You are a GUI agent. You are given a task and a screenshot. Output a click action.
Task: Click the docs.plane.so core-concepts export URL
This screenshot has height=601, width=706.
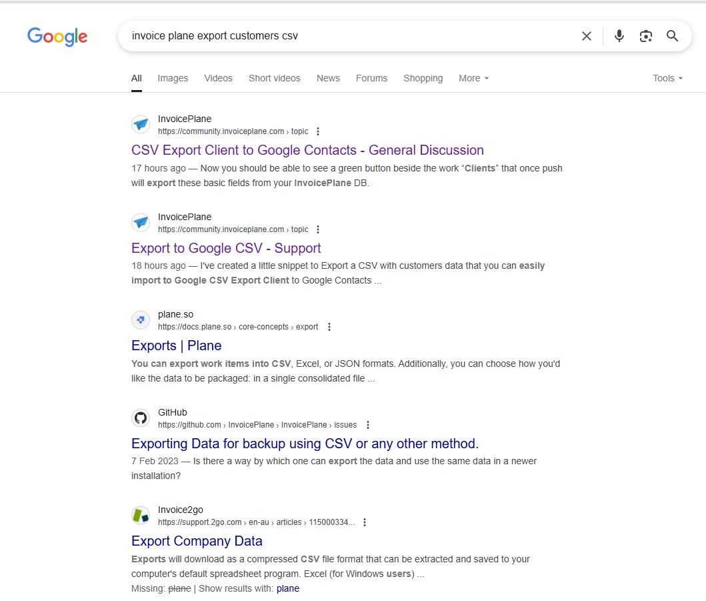point(238,327)
